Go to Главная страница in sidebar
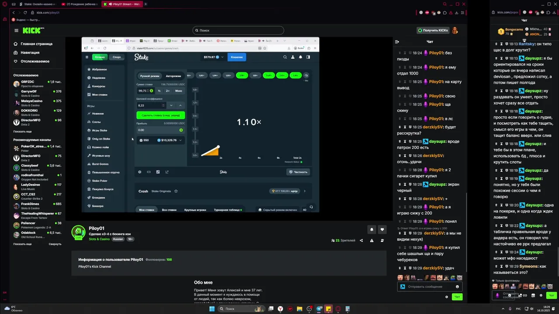Screen dimensions: 559x314 (x=33, y=44)
